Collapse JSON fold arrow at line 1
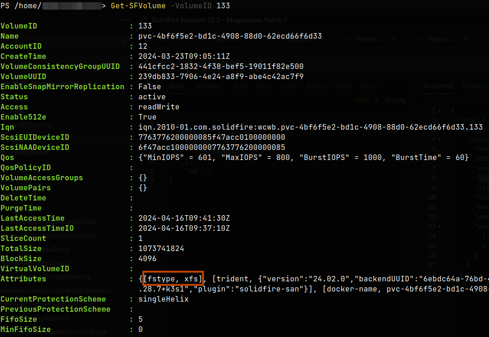Screen dimensions: 489x337 coord(439,110)
